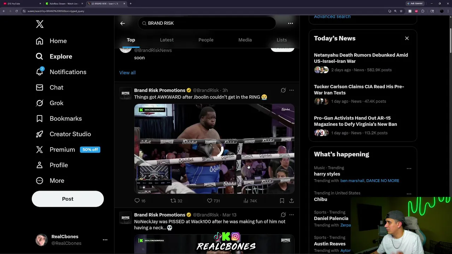Bookmark this page with the star icon
Screen dimensions: 452x254
[401, 11]
